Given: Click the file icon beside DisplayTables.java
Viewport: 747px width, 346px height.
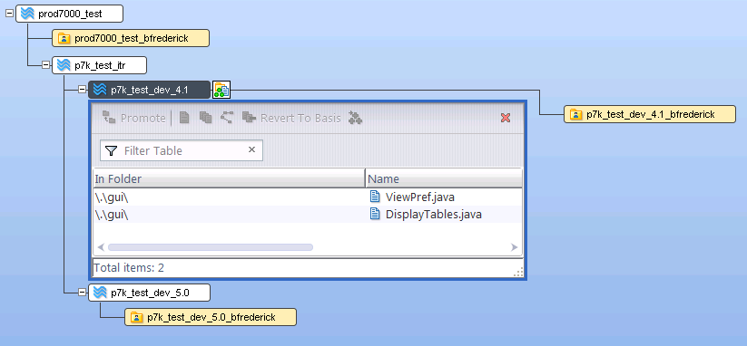Looking at the screenshot, I should pos(376,214).
